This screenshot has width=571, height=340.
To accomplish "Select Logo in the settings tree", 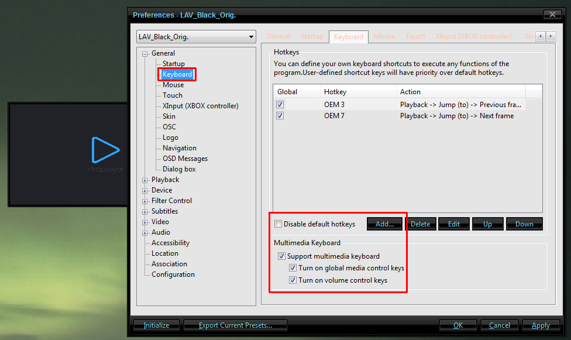I will pos(170,138).
